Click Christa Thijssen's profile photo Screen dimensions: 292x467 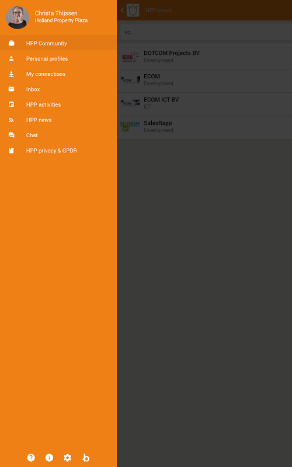pyautogui.click(x=18, y=18)
